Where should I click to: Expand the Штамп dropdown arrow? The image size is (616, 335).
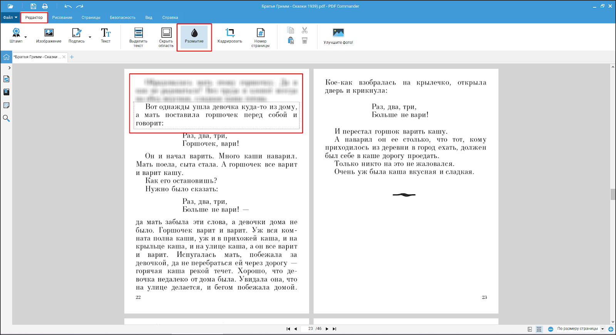point(26,37)
